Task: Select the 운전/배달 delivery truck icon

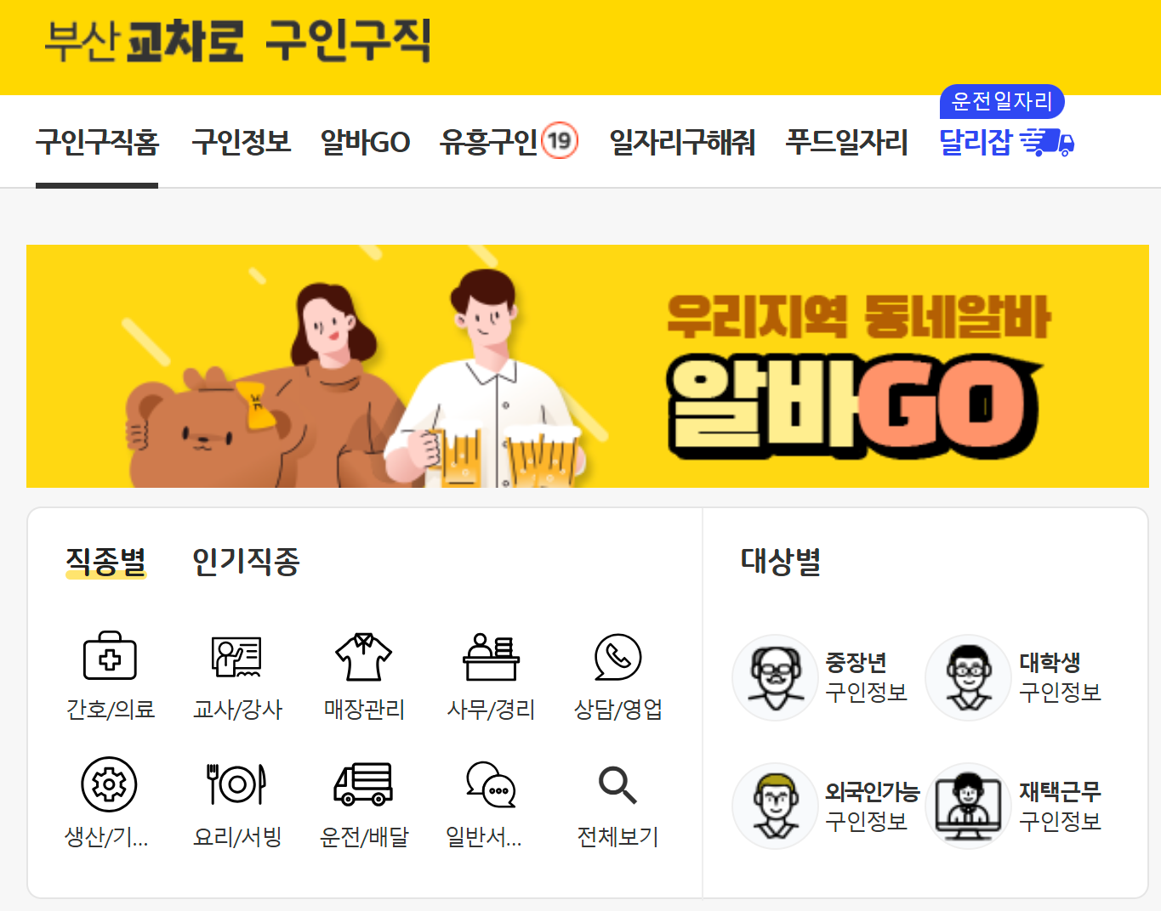Action: pyautogui.click(x=363, y=784)
